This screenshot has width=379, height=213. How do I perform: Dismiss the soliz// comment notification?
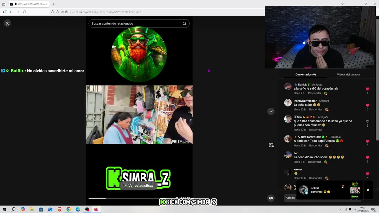click(x=368, y=190)
